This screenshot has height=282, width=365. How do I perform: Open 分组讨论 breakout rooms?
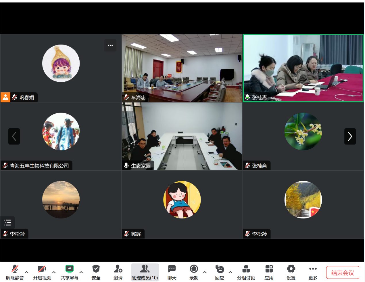point(246,272)
